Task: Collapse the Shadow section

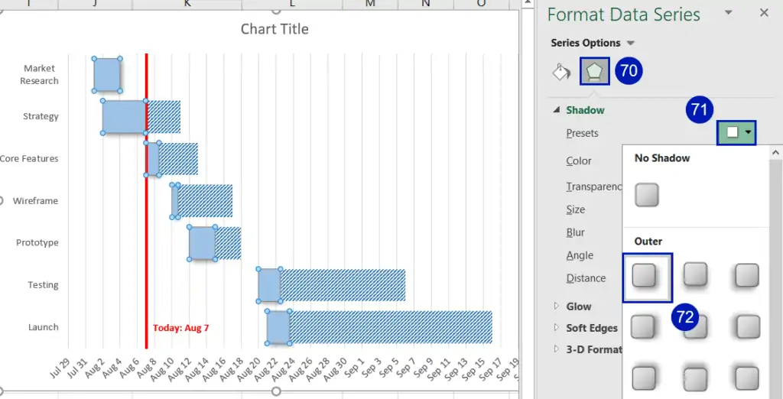Action: click(x=556, y=110)
